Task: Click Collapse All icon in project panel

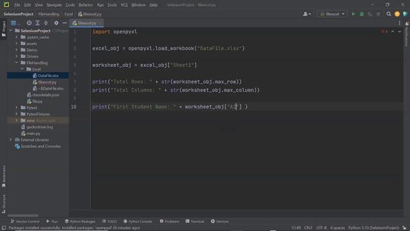Action: 46,23
